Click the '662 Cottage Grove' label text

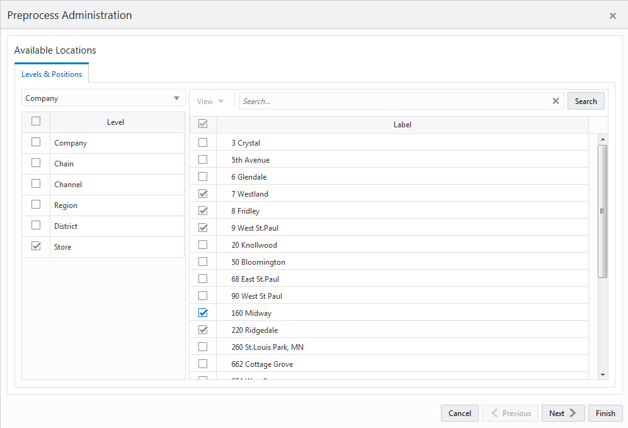(x=262, y=364)
